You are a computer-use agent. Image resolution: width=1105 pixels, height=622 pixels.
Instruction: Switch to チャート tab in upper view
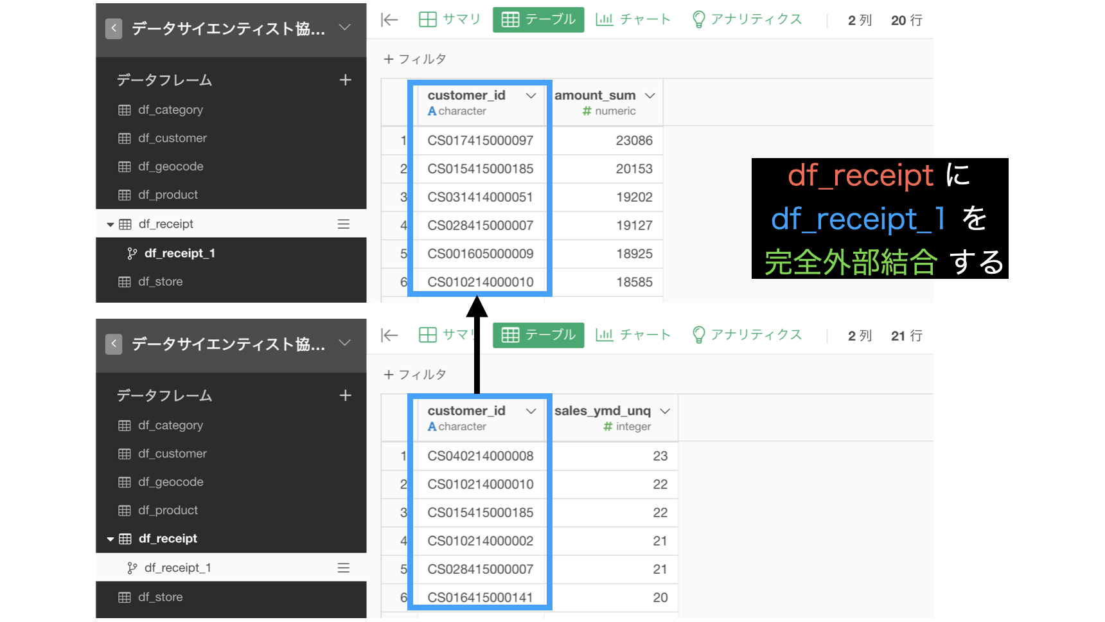[633, 19]
